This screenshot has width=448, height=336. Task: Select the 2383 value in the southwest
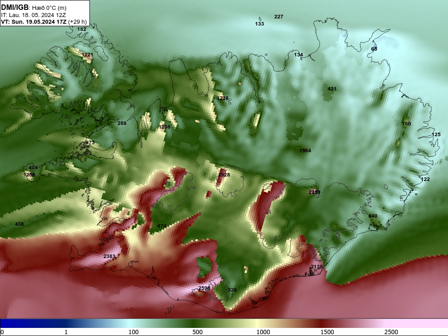[109, 256]
